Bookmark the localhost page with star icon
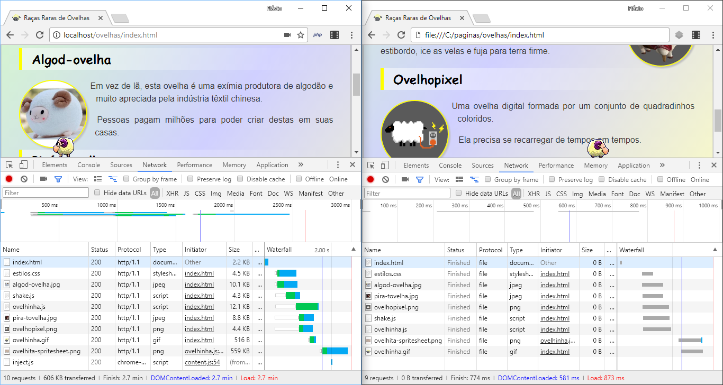 pyautogui.click(x=301, y=35)
